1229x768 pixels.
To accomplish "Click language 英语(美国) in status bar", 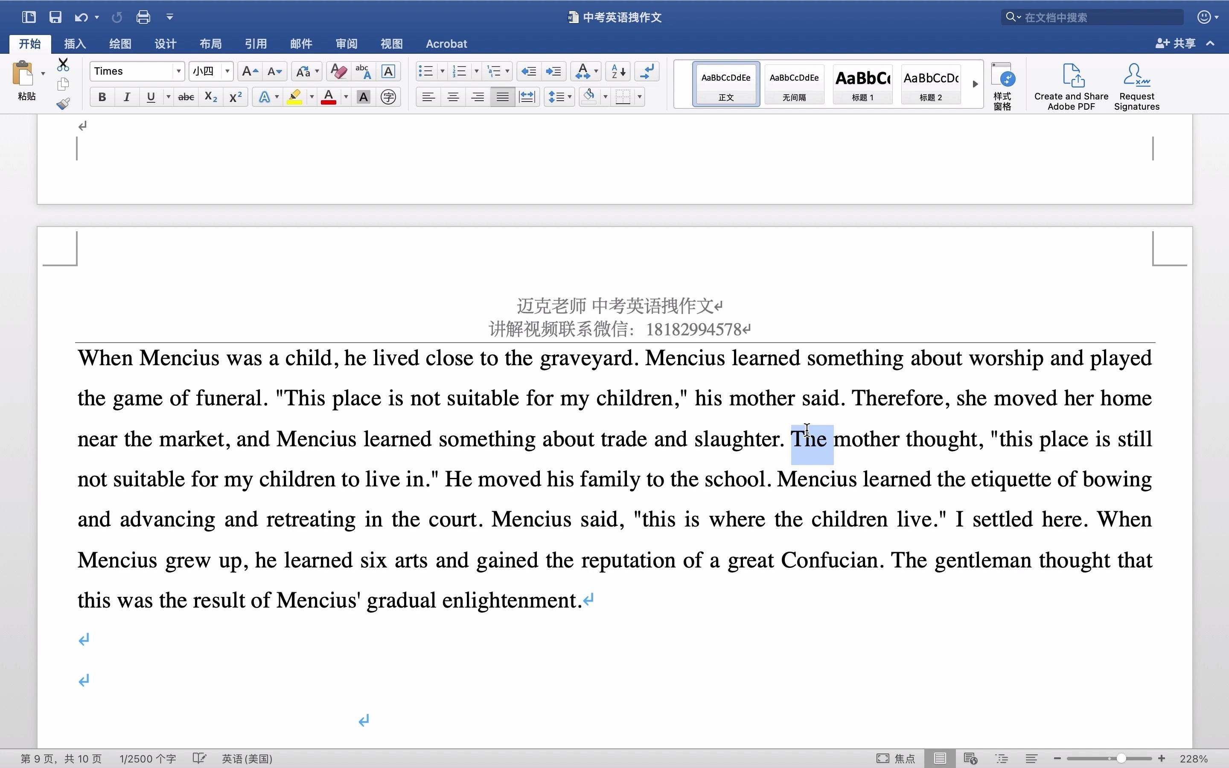I will pos(247,758).
